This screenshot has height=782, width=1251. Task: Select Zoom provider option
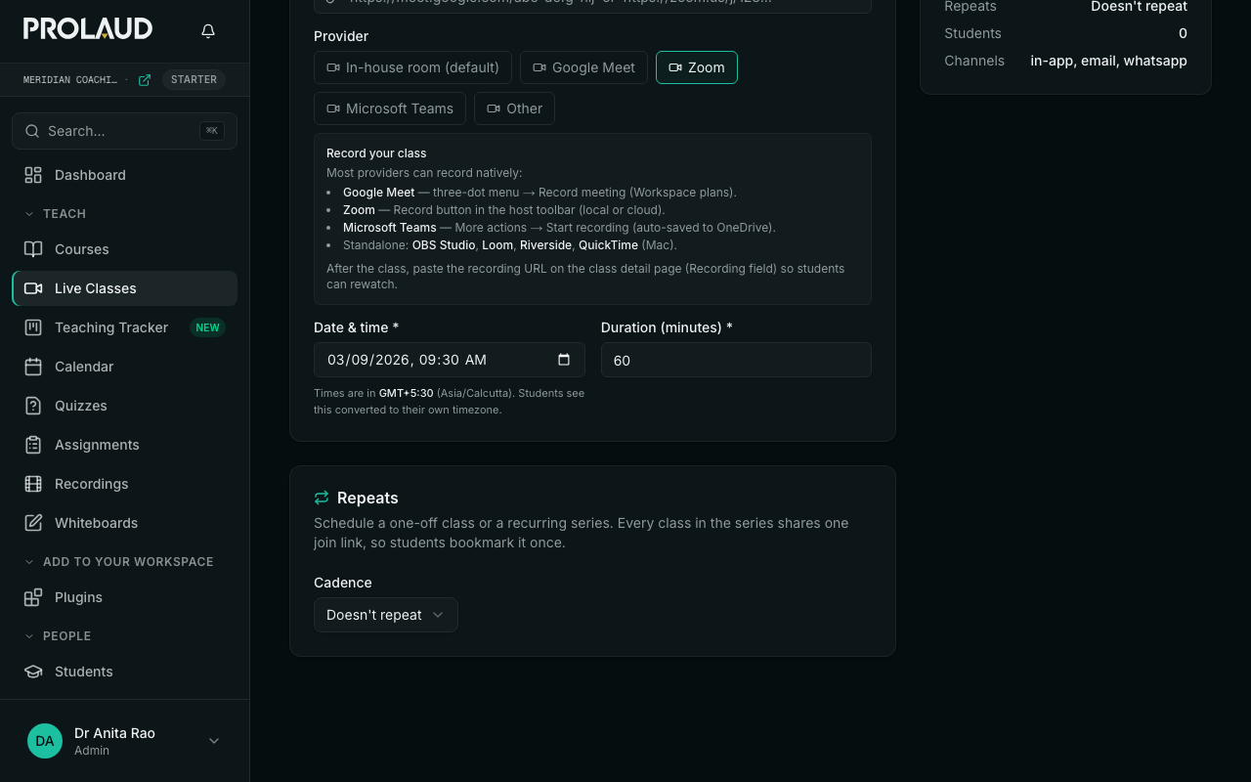click(x=697, y=67)
